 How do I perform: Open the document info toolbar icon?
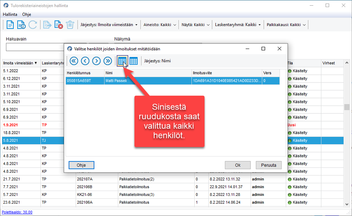[21, 25]
